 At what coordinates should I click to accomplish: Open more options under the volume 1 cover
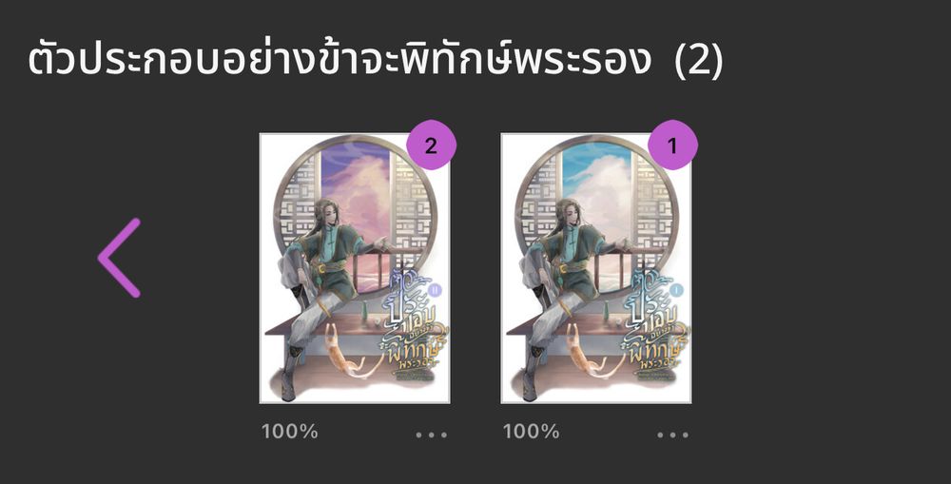click(673, 435)
